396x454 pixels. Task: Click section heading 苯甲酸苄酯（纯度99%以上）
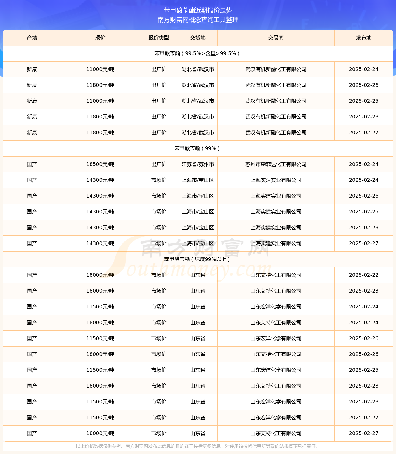[198, 259]
